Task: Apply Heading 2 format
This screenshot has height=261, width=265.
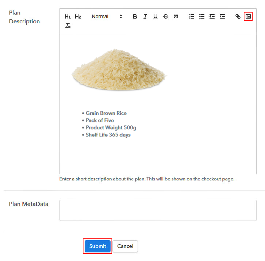Action: point(78,16)
